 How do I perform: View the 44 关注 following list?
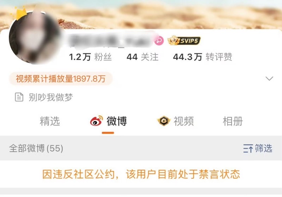[142, 57]
